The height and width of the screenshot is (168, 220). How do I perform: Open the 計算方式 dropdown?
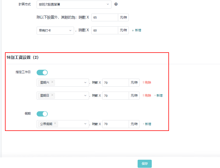tap(74, 4)
